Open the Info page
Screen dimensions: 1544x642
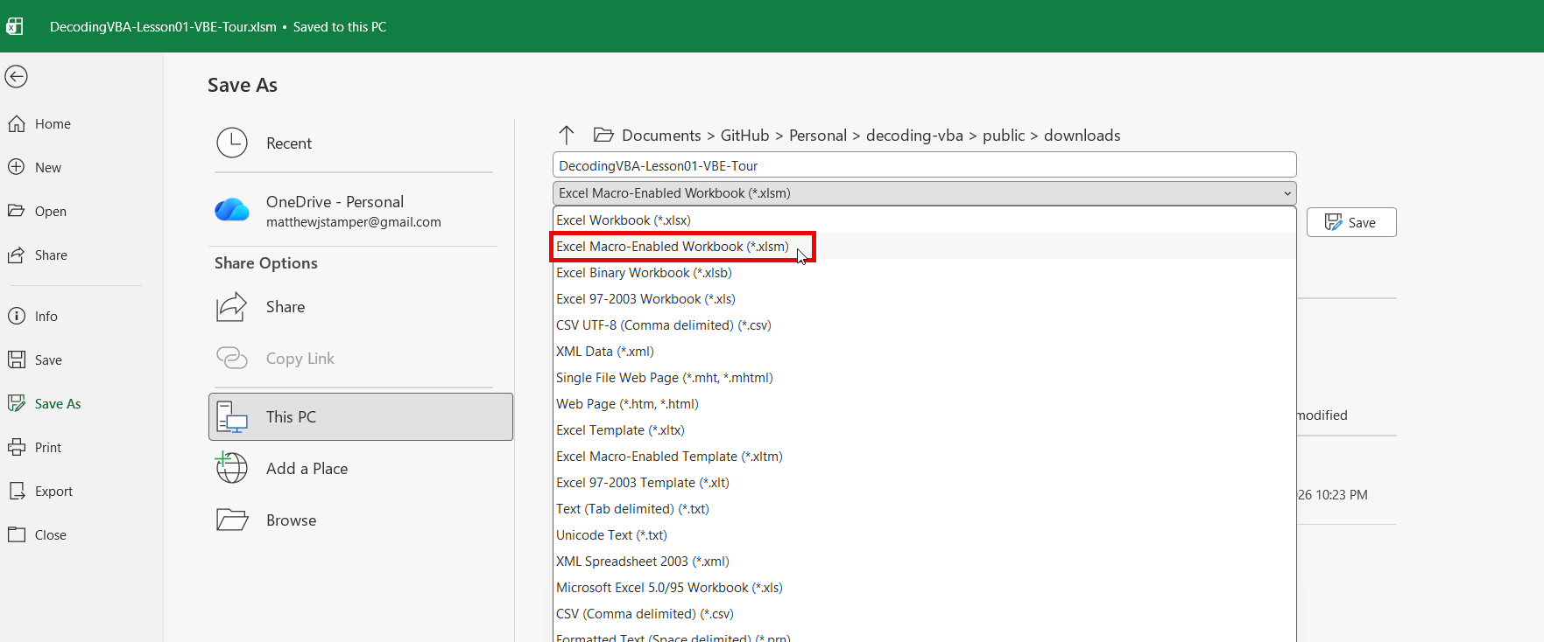click(33, 317)
